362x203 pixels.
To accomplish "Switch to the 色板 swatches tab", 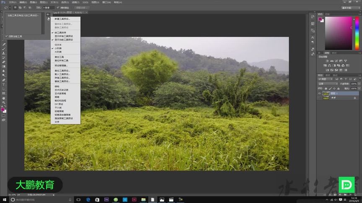I will 327,14.
